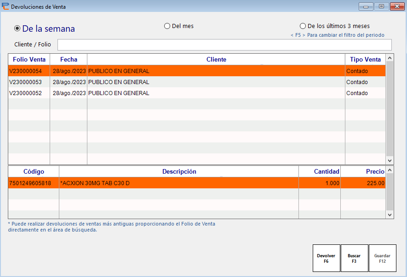Click the Cliente column header
407x277 pixels.
(216, 59)
